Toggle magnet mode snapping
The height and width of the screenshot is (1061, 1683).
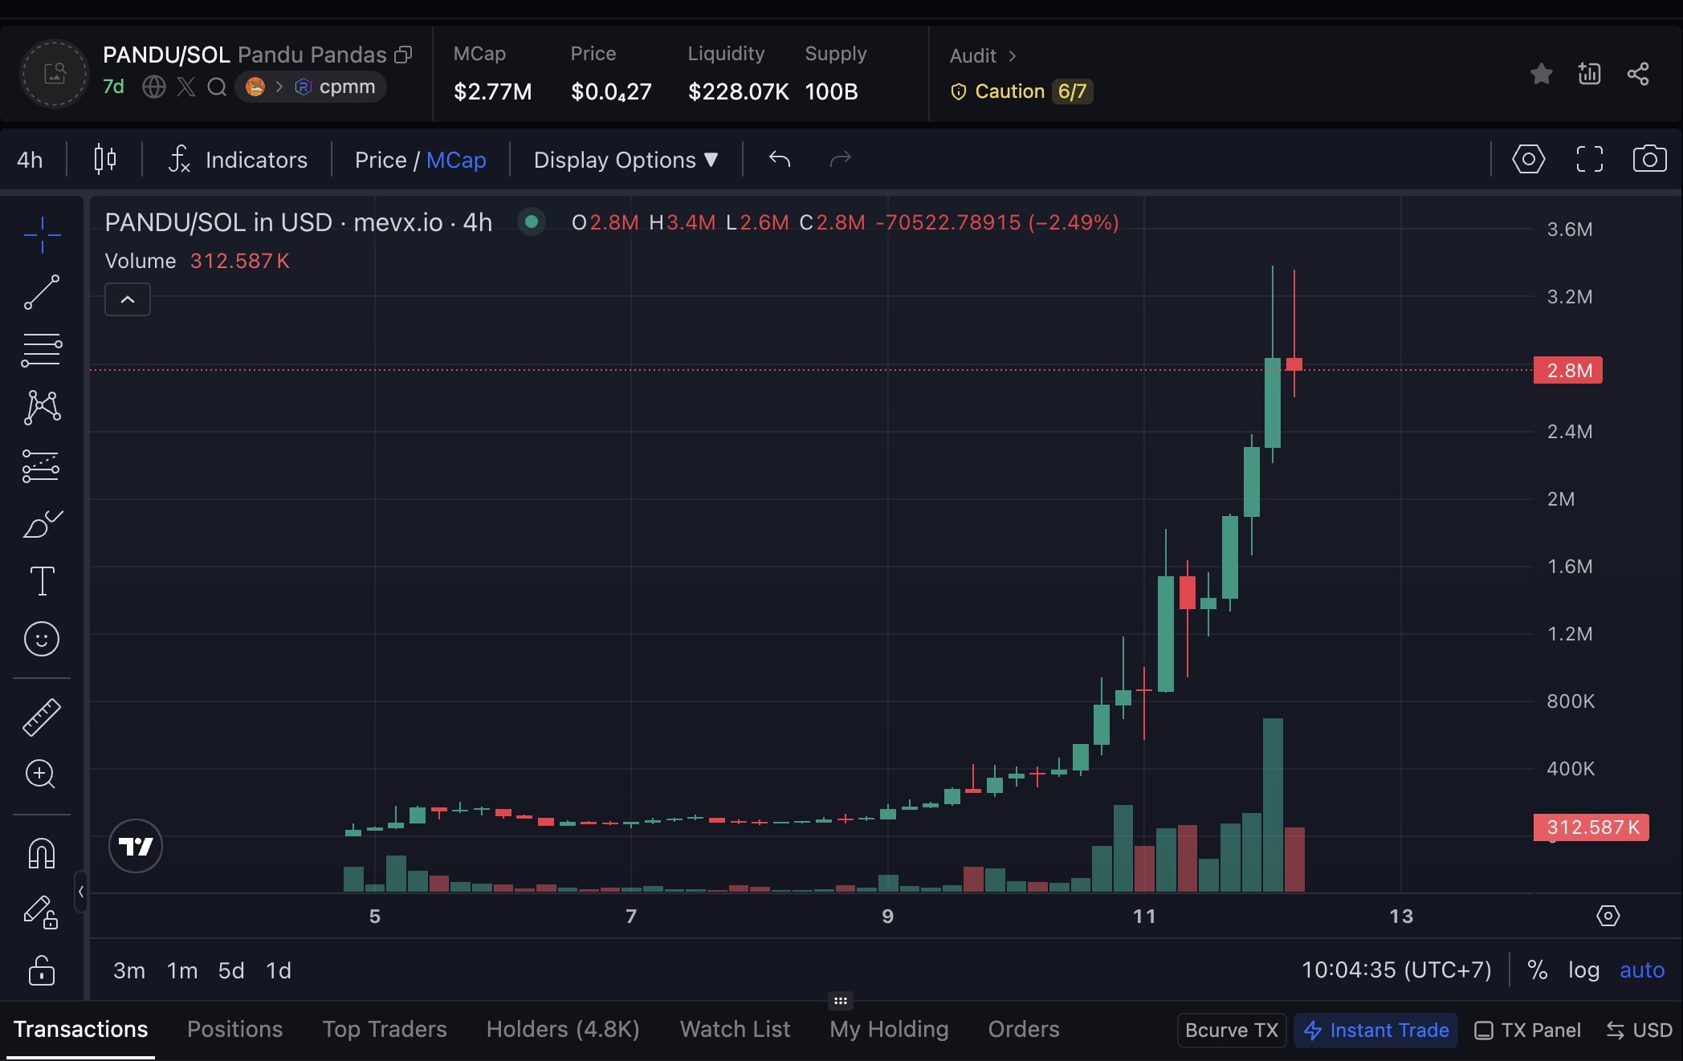click(42, 853)
